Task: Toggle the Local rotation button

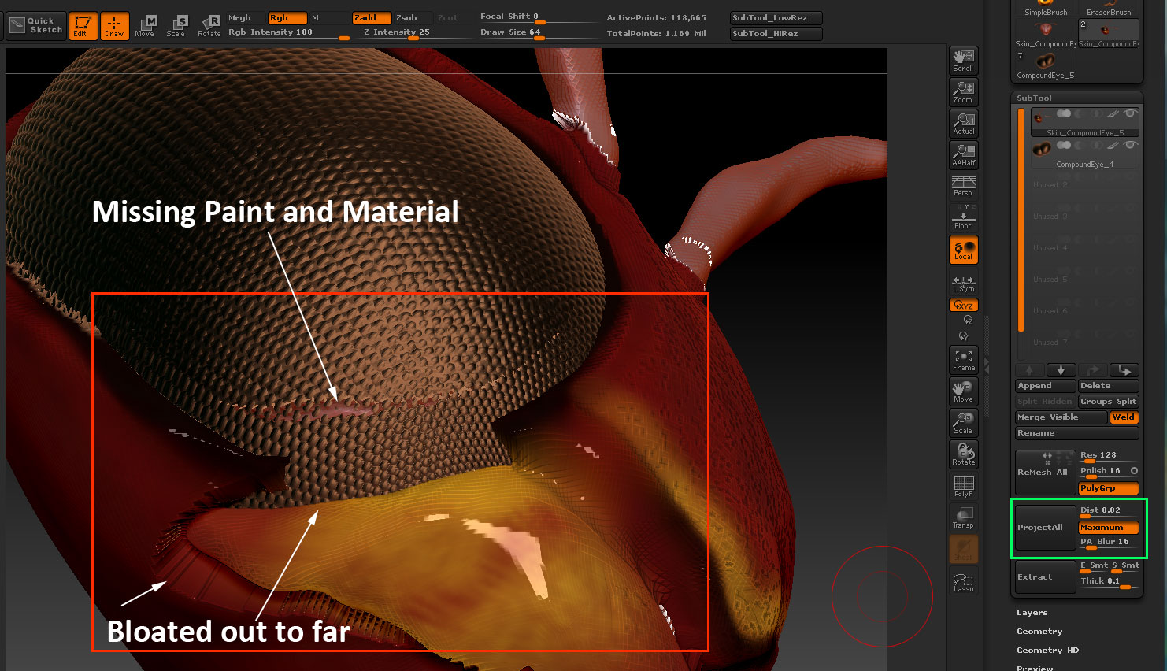Action: tap(964, 250)
